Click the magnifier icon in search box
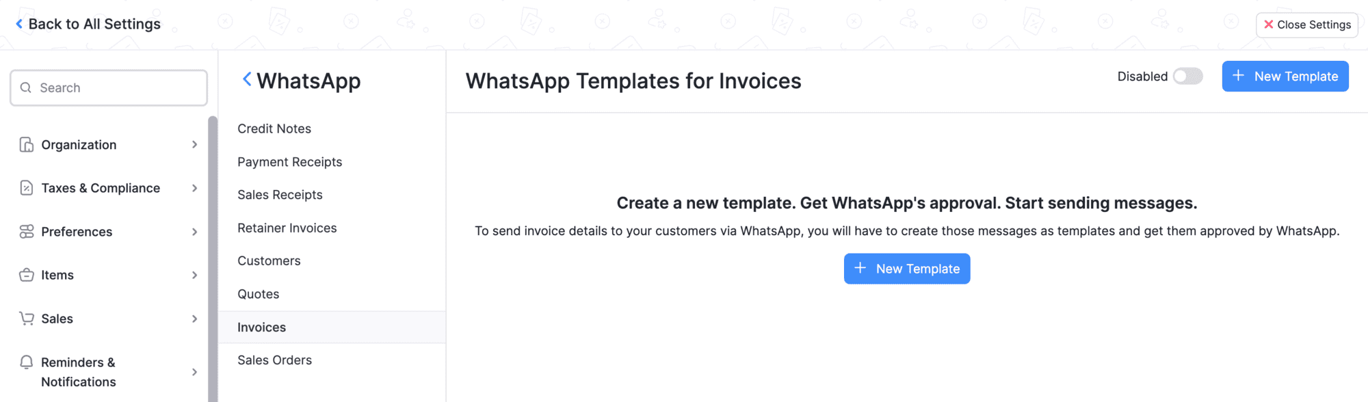Screen dimensions: 1368x402 (x=26, y=88)
